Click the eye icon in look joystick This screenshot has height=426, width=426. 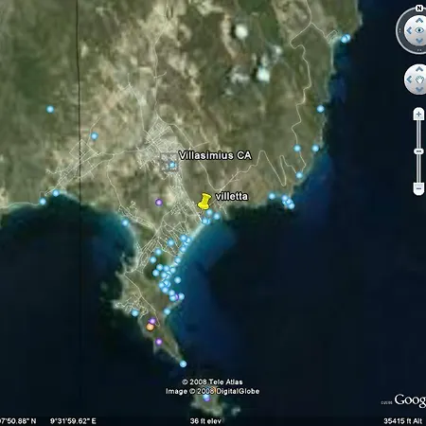click(x=419, y=30)
